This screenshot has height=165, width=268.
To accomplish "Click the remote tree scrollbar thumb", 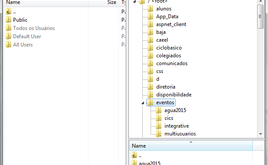I will pos(261,16).
